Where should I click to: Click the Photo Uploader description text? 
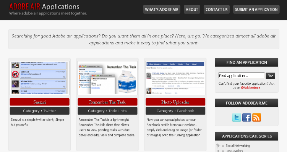point(174,127)
